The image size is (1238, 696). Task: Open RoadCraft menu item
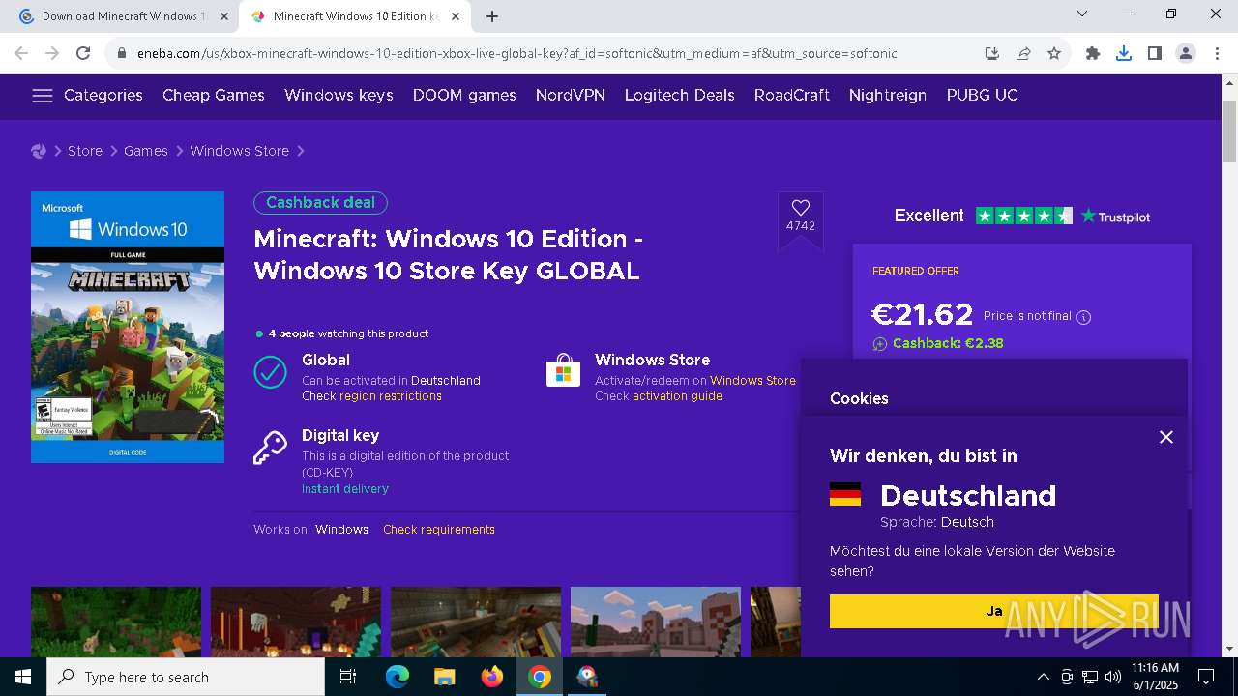point(792,95)
